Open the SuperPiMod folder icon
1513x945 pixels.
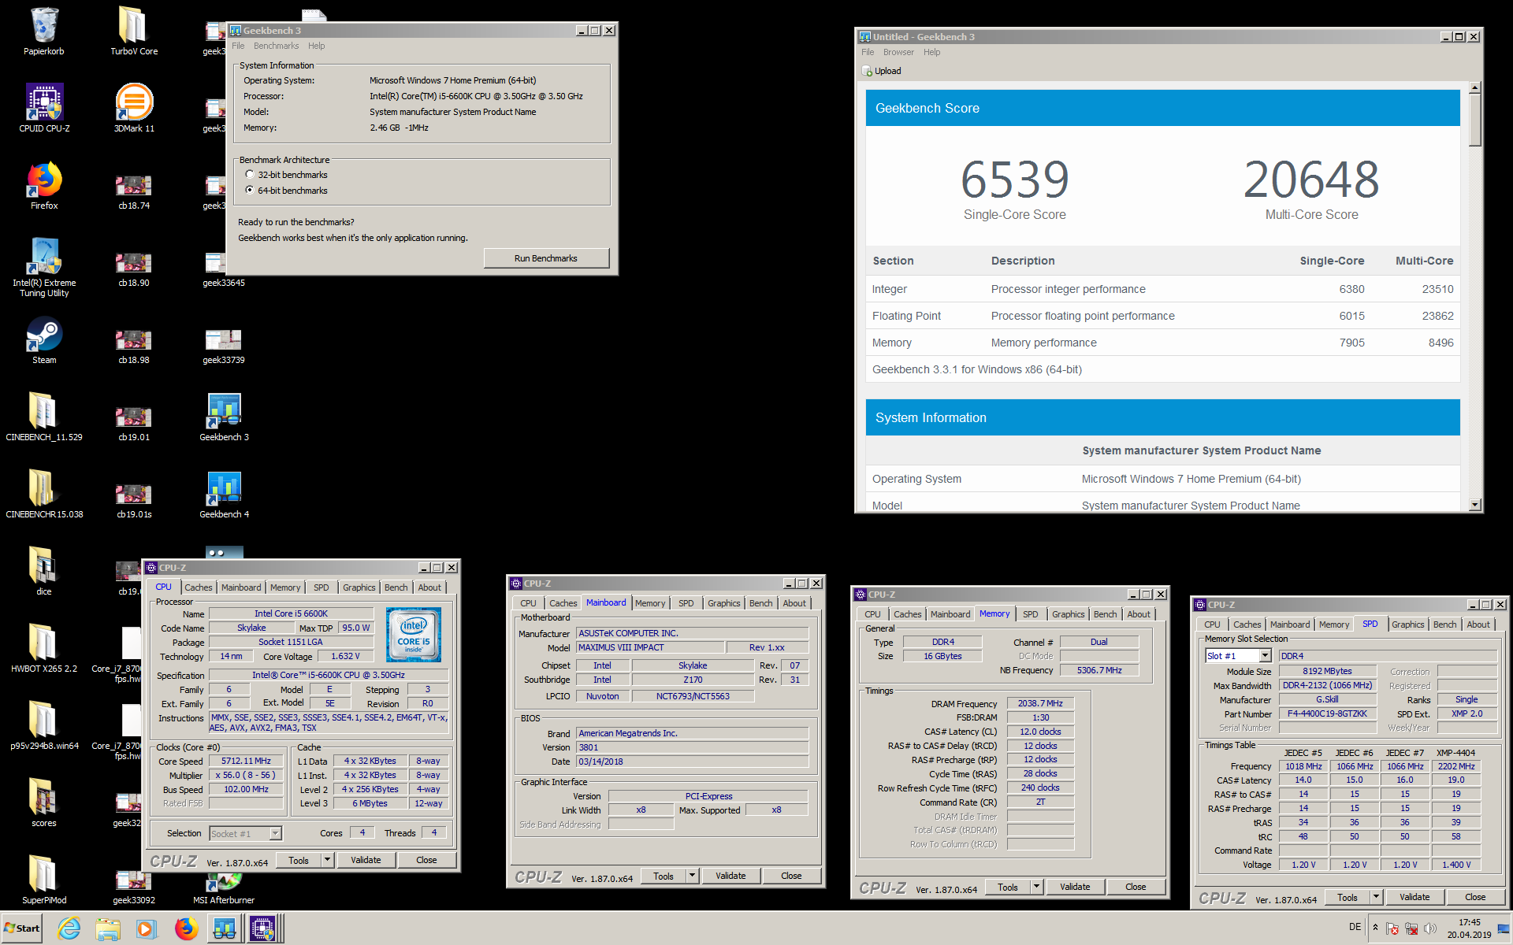point(44,880)
